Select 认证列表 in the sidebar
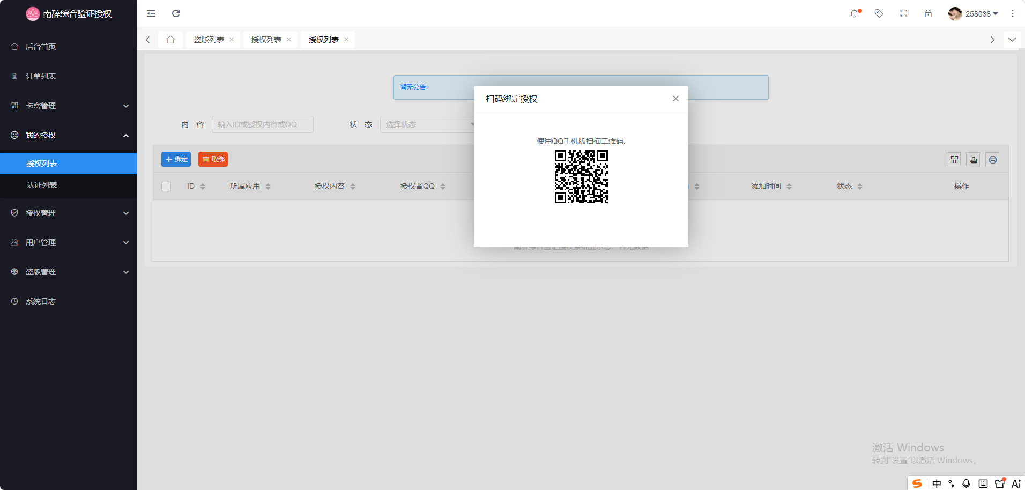The height and width of the screenshot is (490, 1025). pyautogui.click(x=69, y=185)
